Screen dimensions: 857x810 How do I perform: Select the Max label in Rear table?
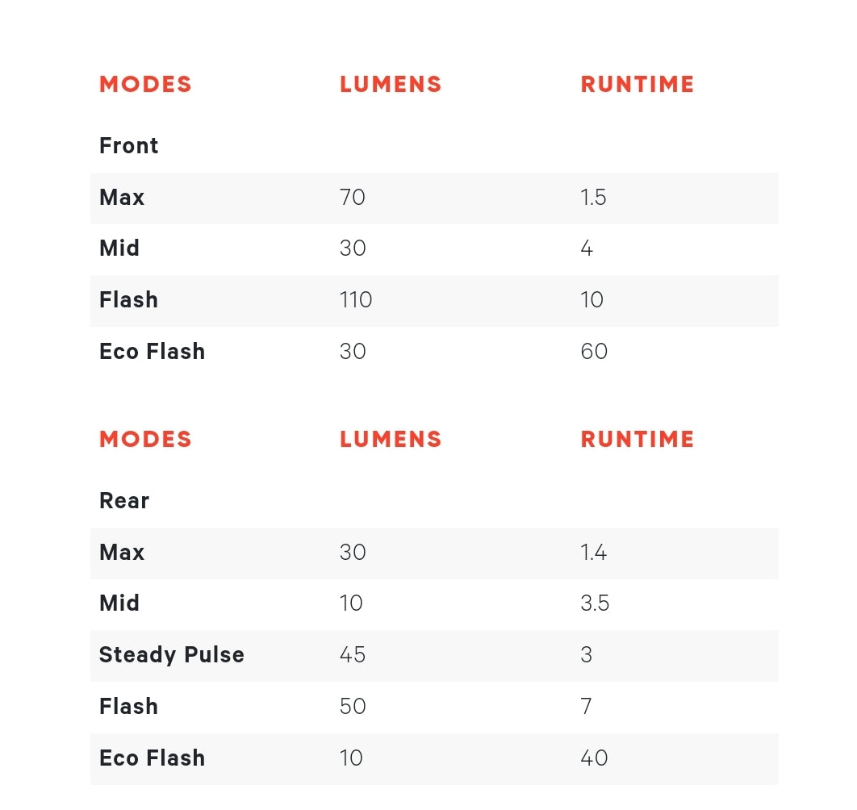coord(122,553)
